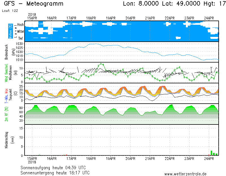This screenshot has width=226, height=176.
Task: Click "17APR" date label below the precipitation panel
Action: tap(71, 159)
